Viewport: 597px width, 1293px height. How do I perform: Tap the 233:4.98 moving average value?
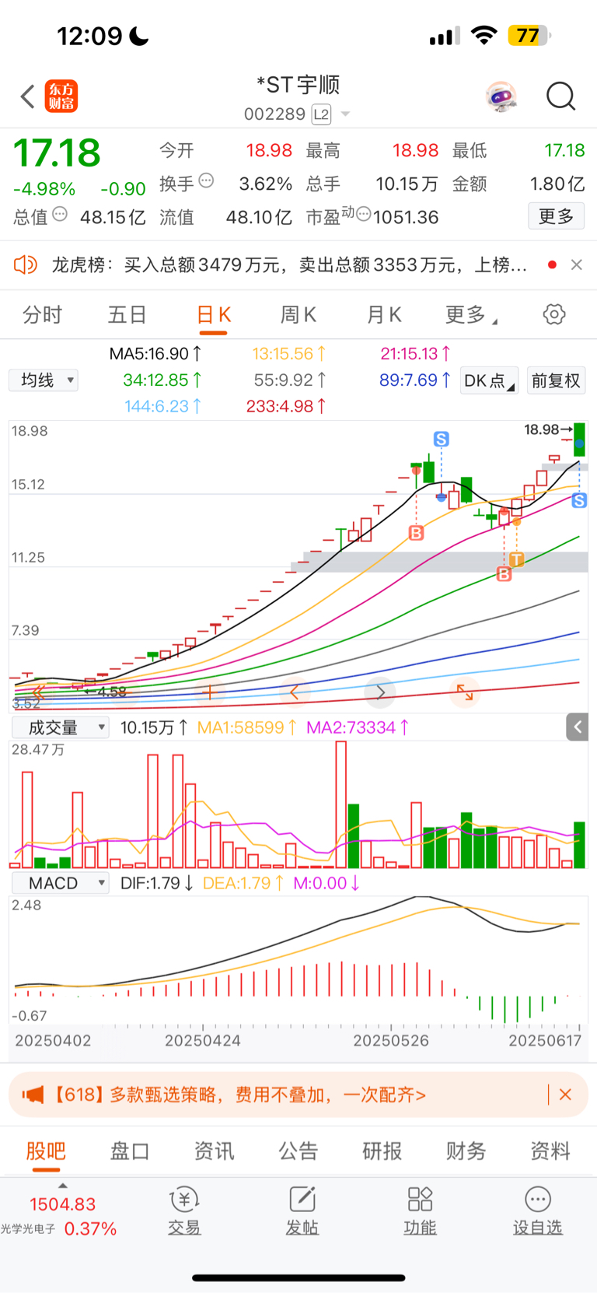(x=286, y=406)
